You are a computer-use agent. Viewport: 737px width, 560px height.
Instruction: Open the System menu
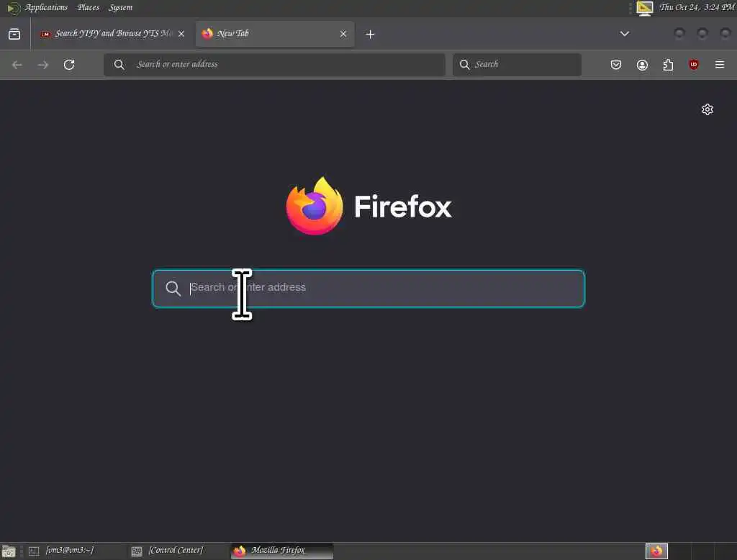click(121, 7)
